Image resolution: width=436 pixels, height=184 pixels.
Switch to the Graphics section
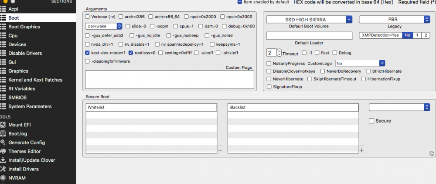[x=18, y=71]
